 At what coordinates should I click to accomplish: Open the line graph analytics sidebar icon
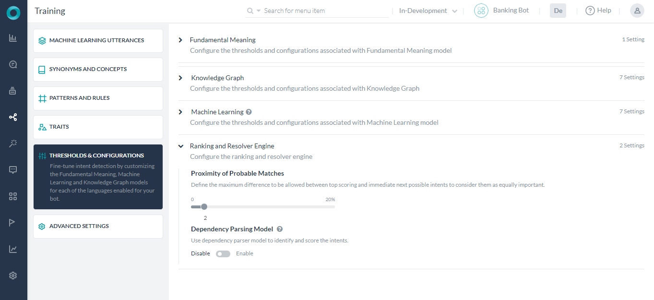pos(13,249)
